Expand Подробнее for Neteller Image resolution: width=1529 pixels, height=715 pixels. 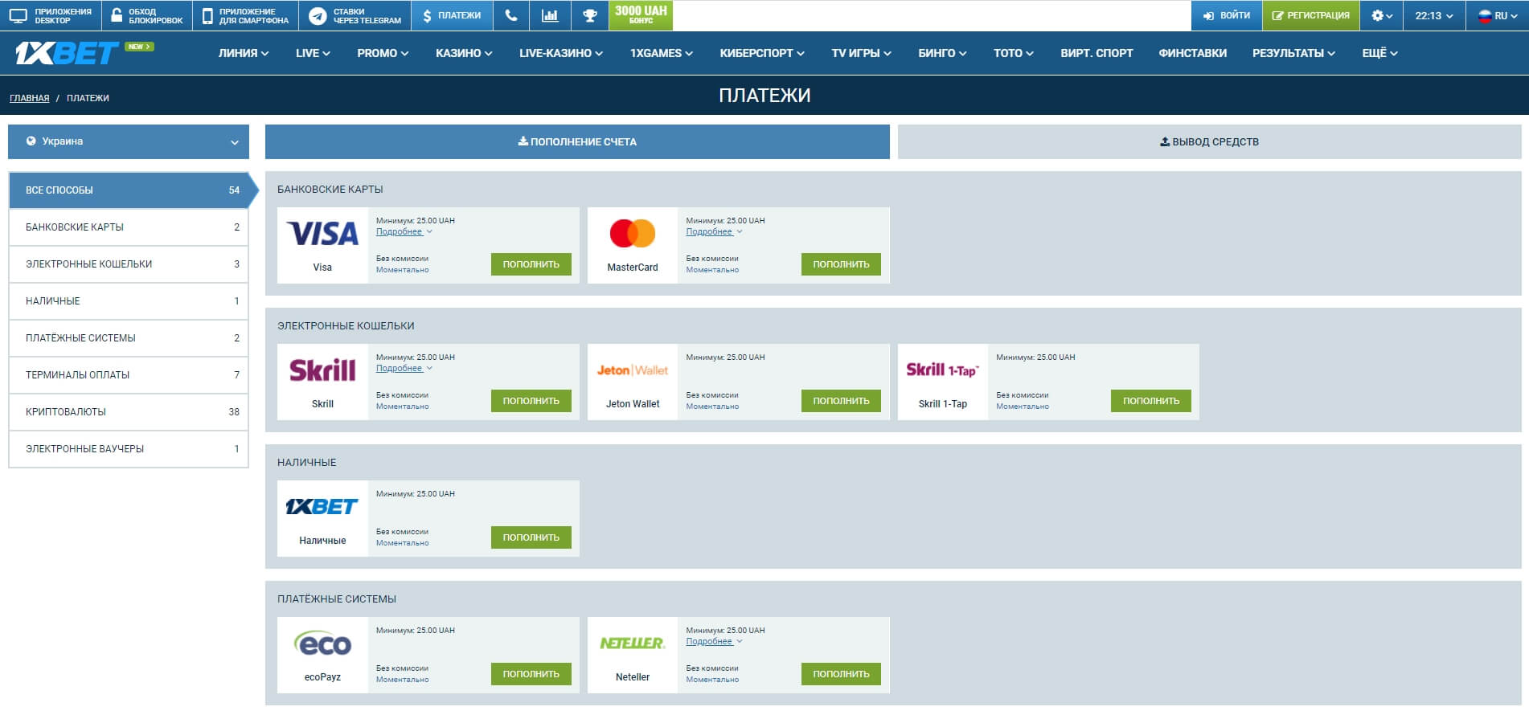714,641
